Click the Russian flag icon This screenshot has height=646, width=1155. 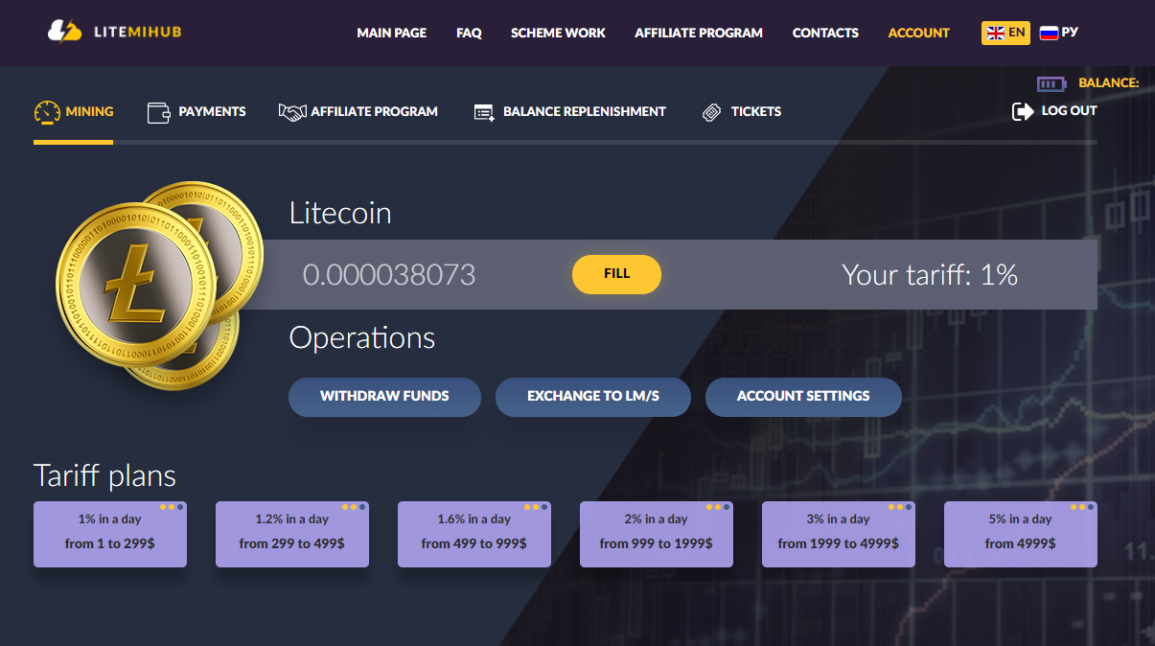(1049, 33)
